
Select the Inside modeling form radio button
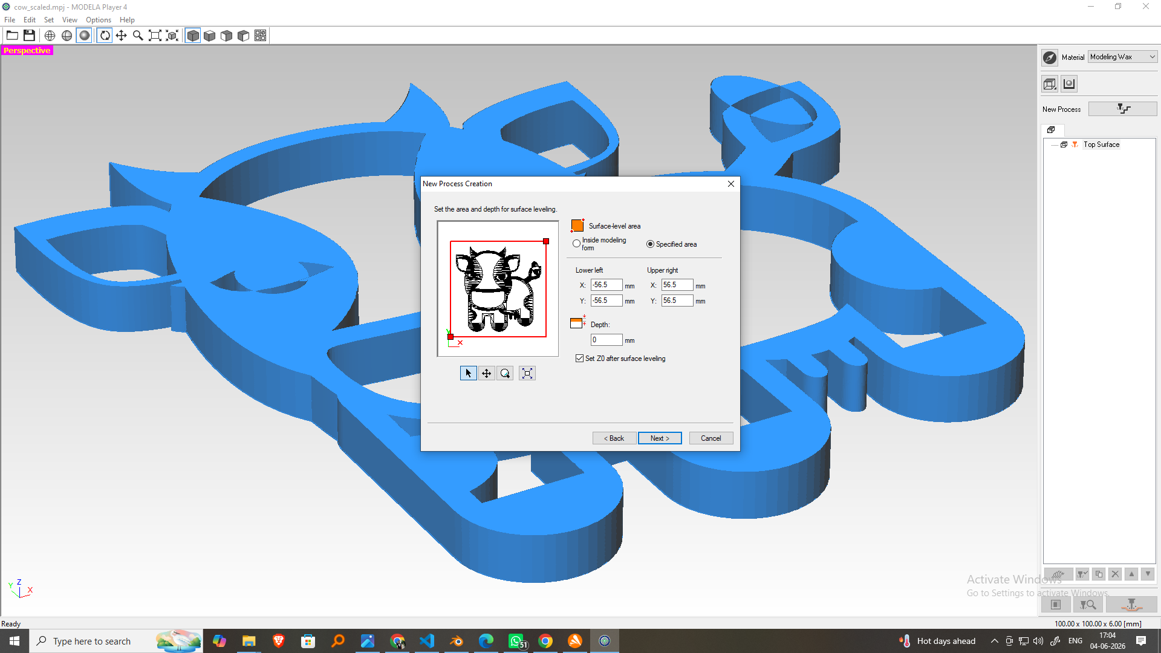(x=576, y=244)
